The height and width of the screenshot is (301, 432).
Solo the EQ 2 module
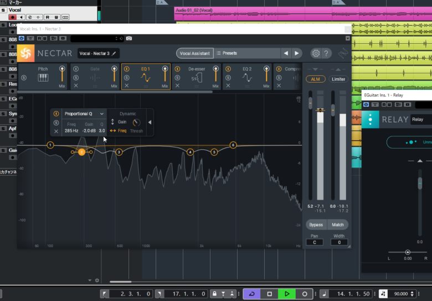click(228, 78)
